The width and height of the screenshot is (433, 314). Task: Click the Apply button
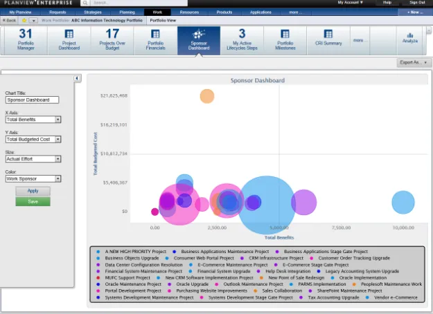(x=33, y=191)
